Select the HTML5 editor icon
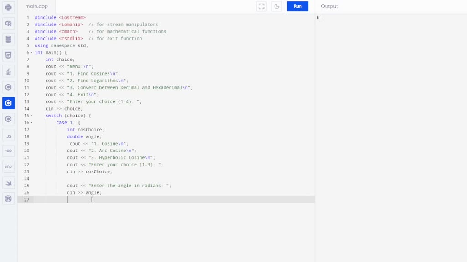Screen dimensions: 467x262 pos(8,55)
